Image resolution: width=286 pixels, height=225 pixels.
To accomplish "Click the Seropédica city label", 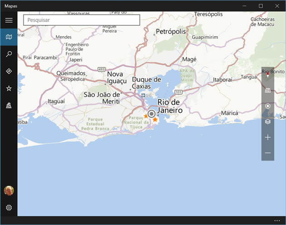I will 73,79.
